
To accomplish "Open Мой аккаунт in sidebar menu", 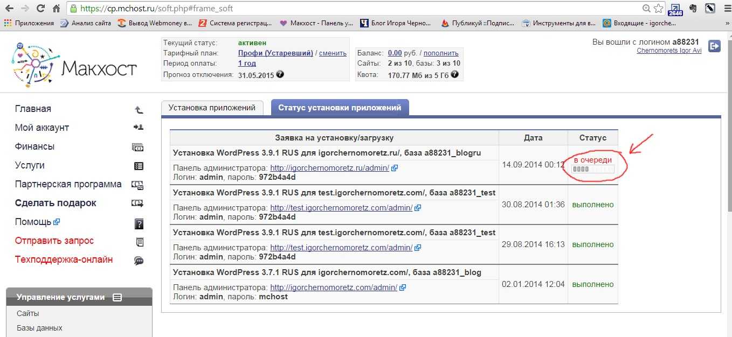I will (x=42, y=128).
